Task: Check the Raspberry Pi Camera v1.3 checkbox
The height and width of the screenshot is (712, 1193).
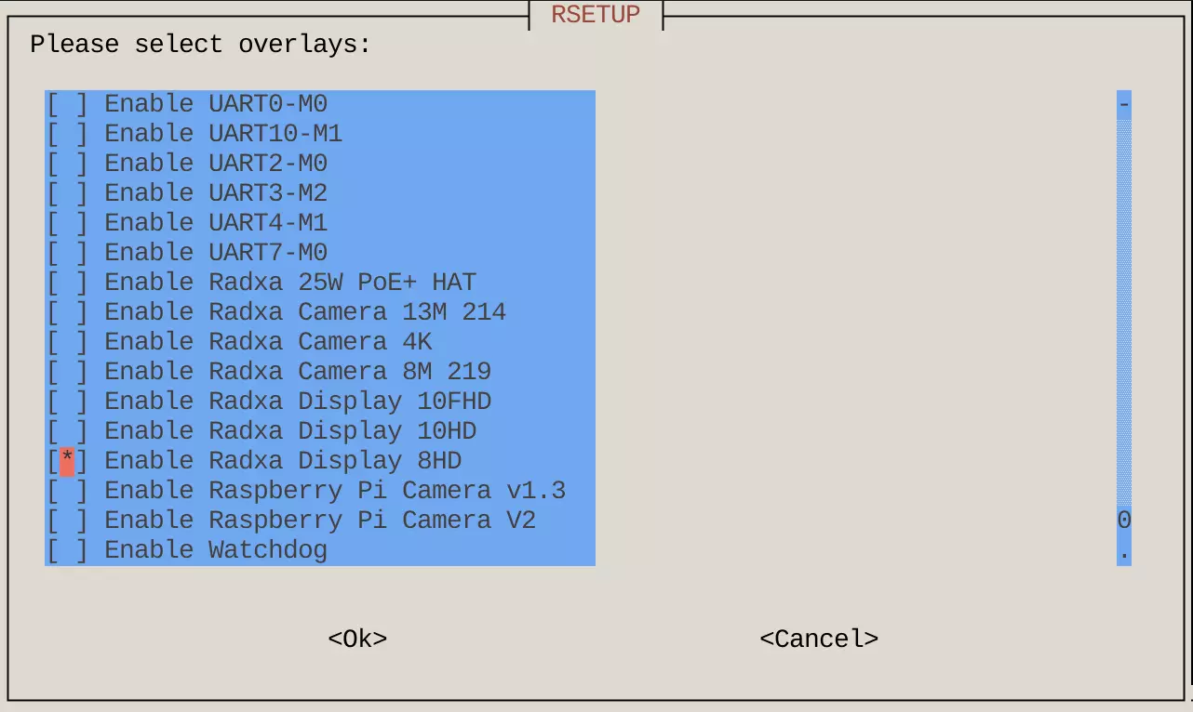Action: (x=67, y=491)
